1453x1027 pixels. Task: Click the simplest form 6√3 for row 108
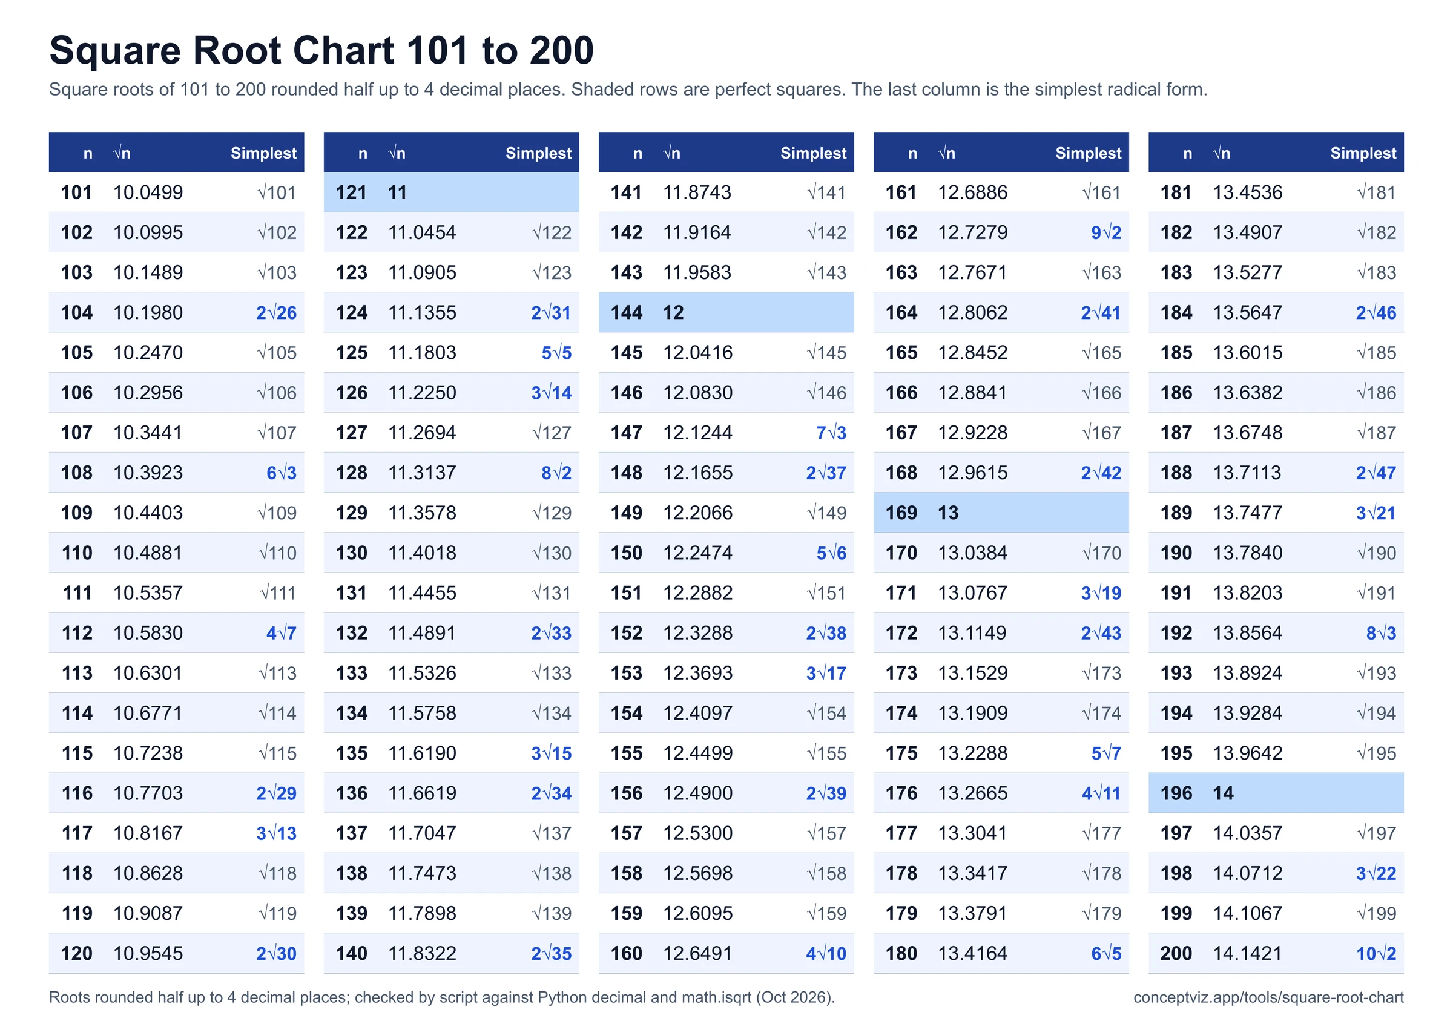coord(282,473)
